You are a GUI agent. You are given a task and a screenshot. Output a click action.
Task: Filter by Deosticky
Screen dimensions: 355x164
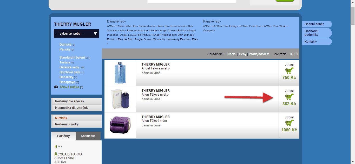tap(66, 77)
